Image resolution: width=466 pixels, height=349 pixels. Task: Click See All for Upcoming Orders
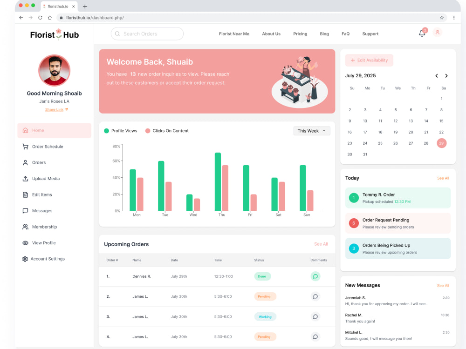321,244
